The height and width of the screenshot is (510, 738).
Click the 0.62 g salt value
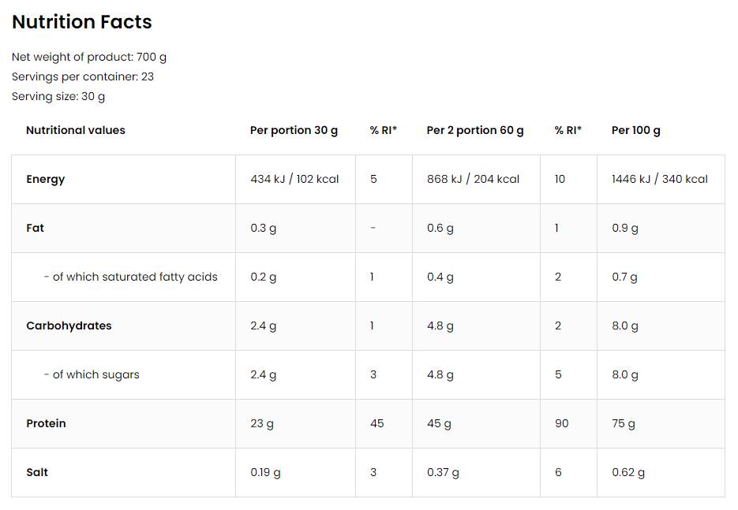pyautogui.click(x=628, y=472)
